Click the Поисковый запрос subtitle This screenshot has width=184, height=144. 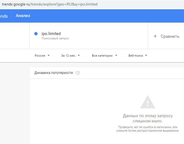[x=55, y=39]
